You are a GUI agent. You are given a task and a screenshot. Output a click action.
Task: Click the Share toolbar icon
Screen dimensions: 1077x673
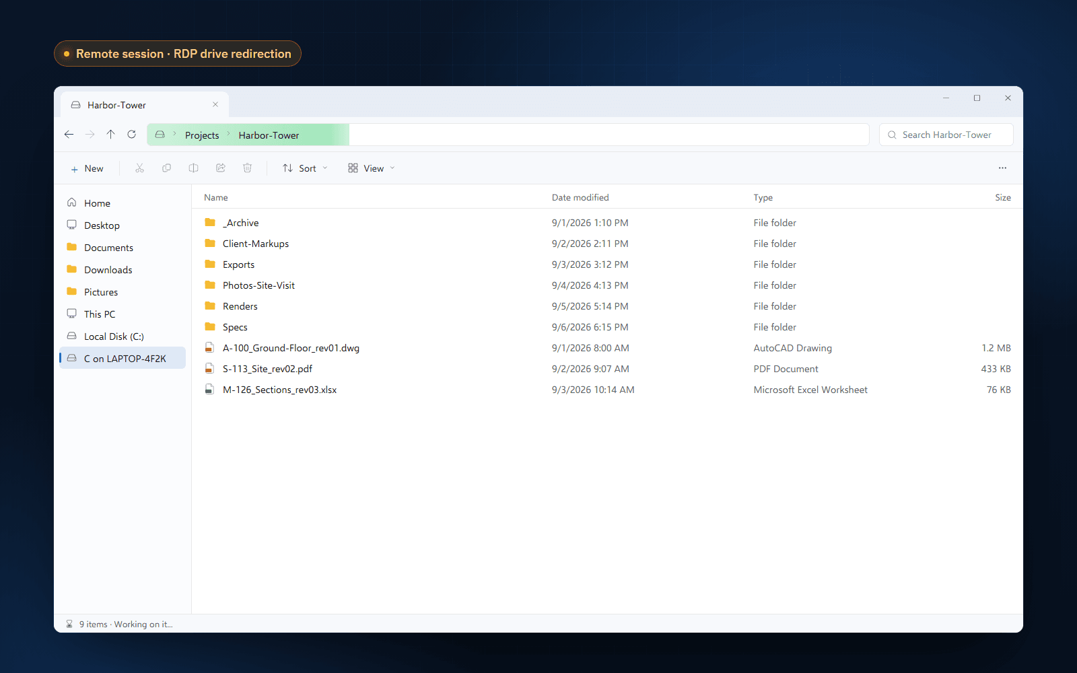point(220,168)
